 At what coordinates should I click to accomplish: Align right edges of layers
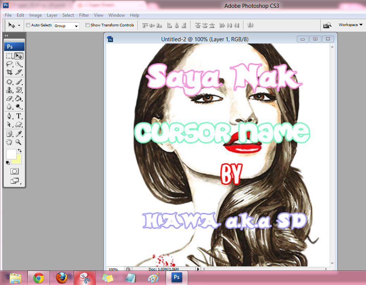(x=184, y=25)
